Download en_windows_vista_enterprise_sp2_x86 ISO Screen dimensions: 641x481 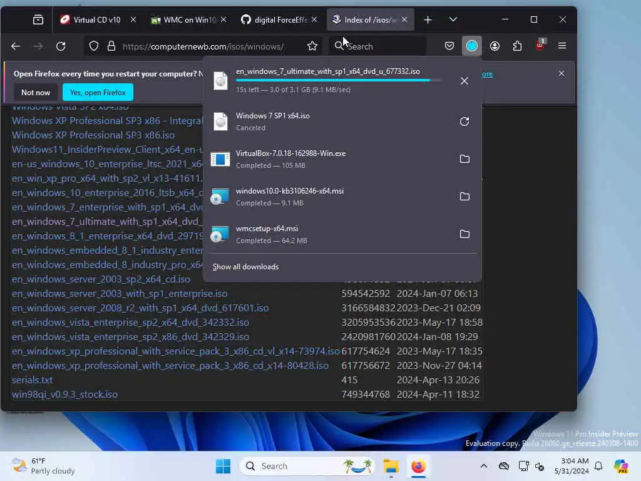pyautogui.click(x=130, y=336)
